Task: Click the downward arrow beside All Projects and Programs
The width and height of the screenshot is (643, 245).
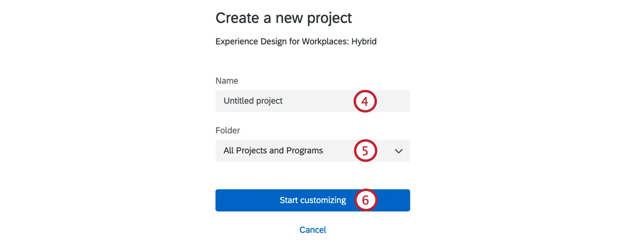Action: (398, 151)
